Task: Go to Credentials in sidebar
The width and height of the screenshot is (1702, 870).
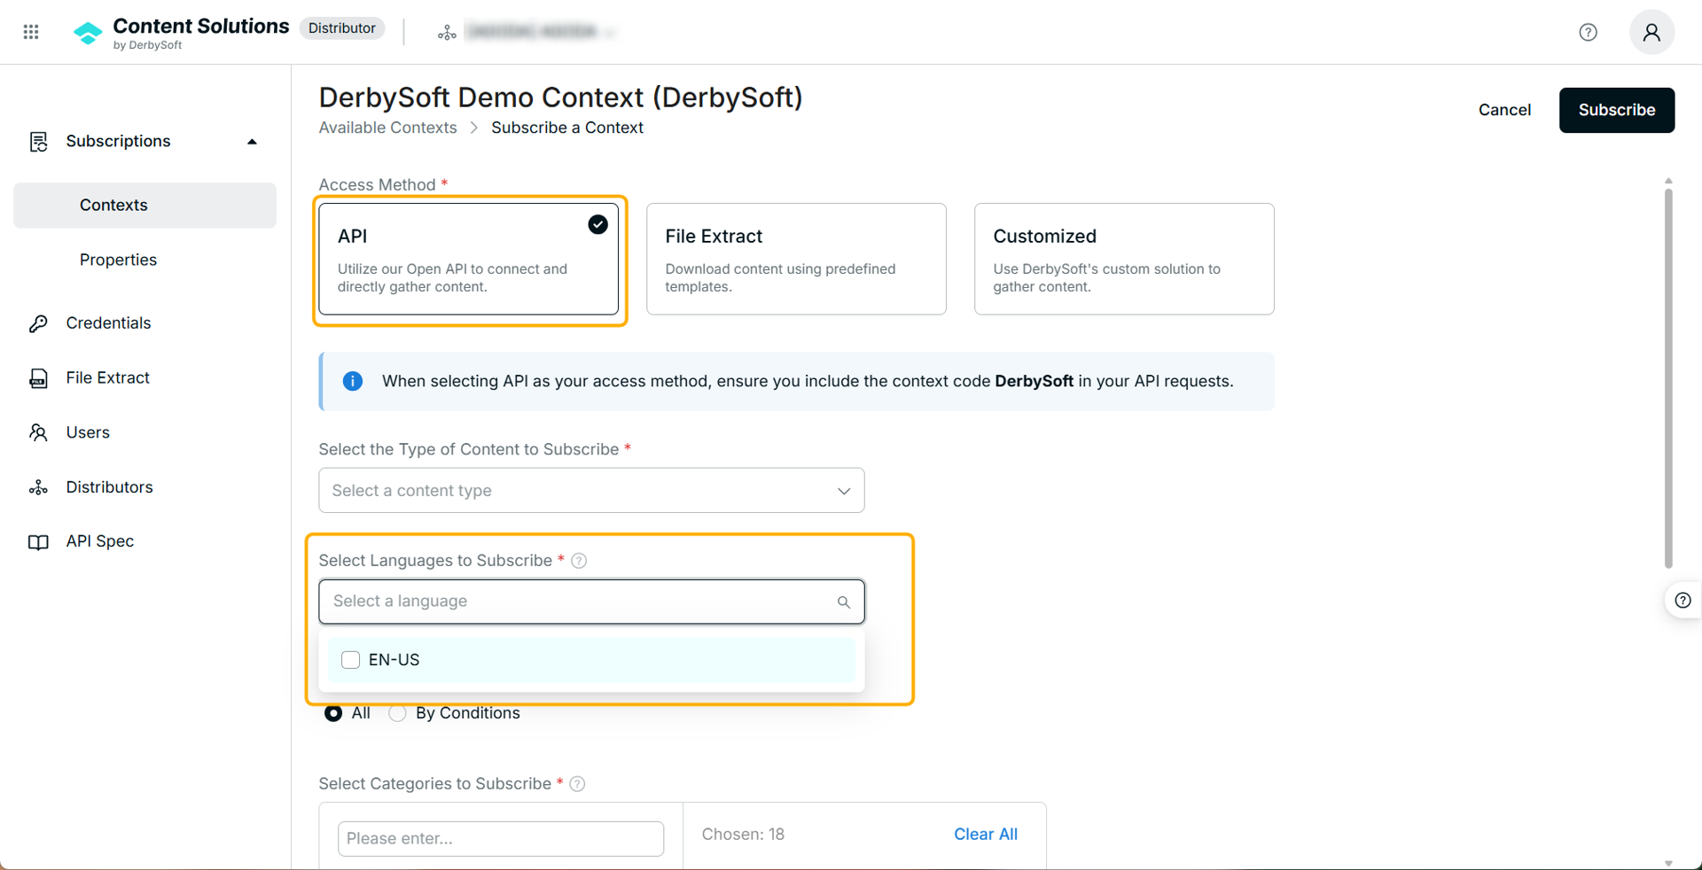Action: click(108, 323)
